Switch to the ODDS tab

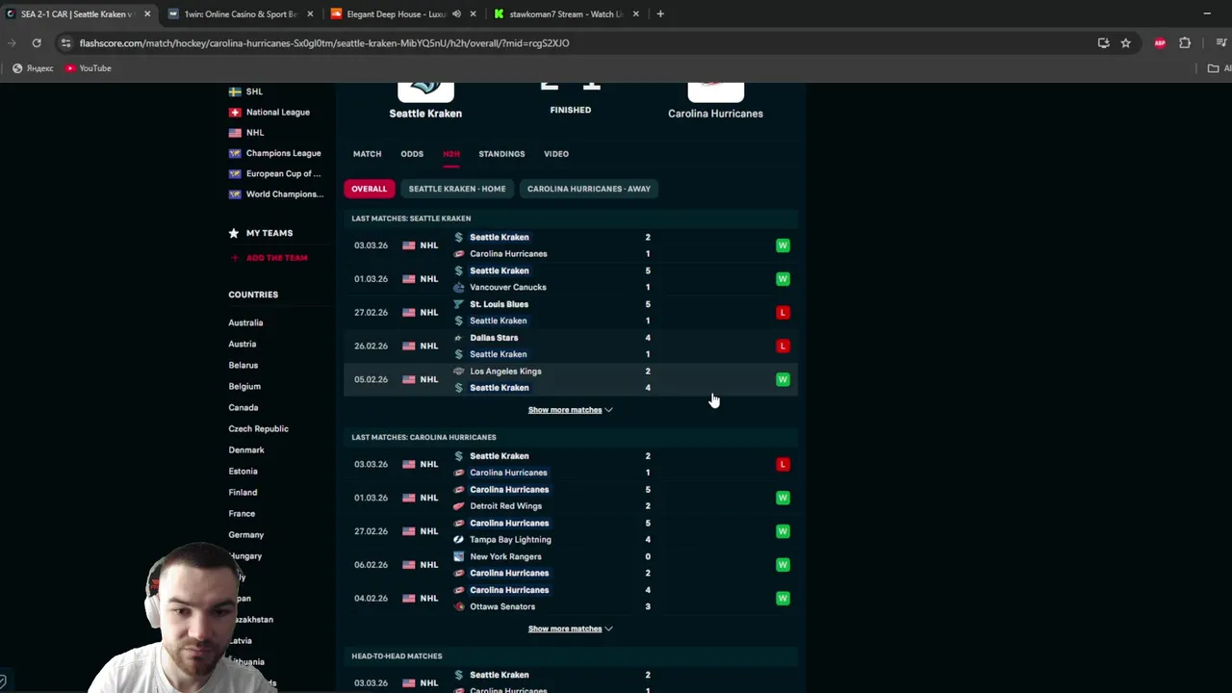(x=412, y=154)
